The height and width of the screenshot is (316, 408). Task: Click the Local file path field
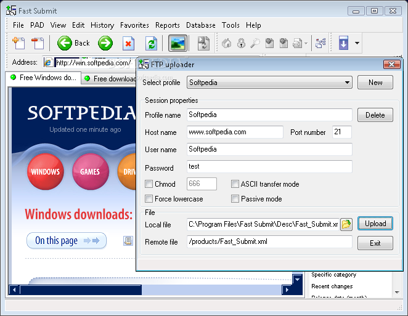(263, 224)
